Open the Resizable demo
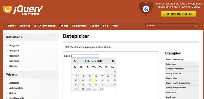The image size is (204, 99). [x=14, y=56]
